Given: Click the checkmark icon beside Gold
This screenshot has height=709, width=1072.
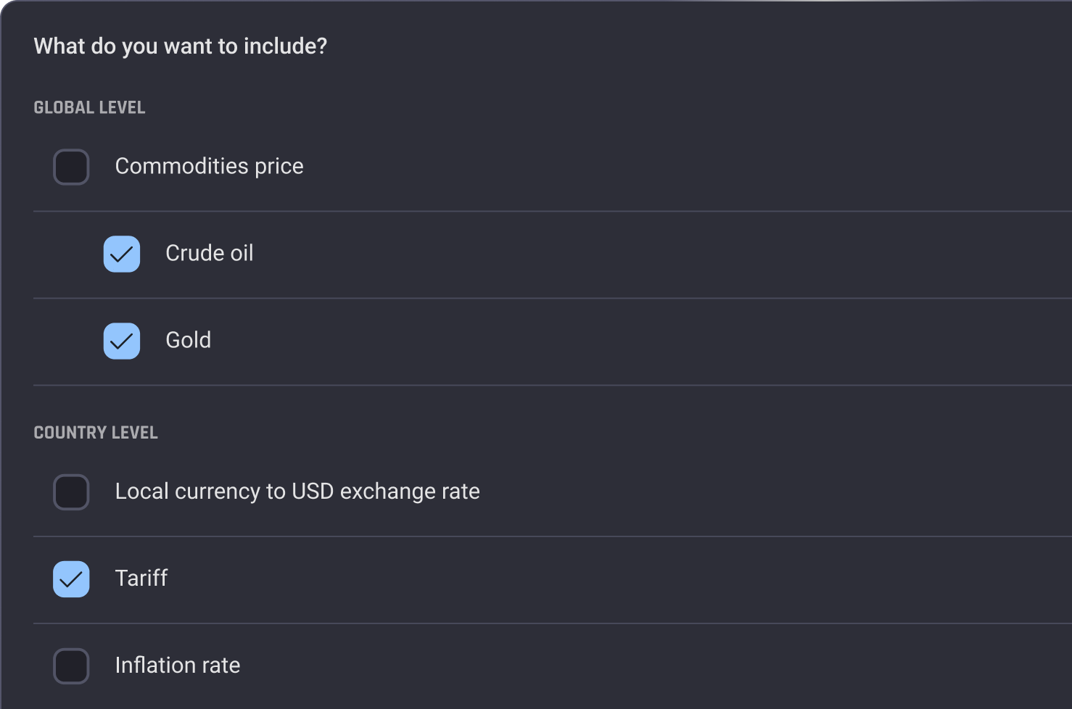Looking at the screenshot, I should point(122,341).
